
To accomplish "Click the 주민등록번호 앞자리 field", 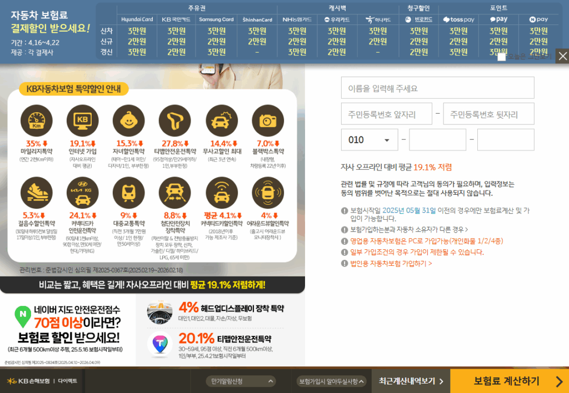I will click(x=387, y=114).
